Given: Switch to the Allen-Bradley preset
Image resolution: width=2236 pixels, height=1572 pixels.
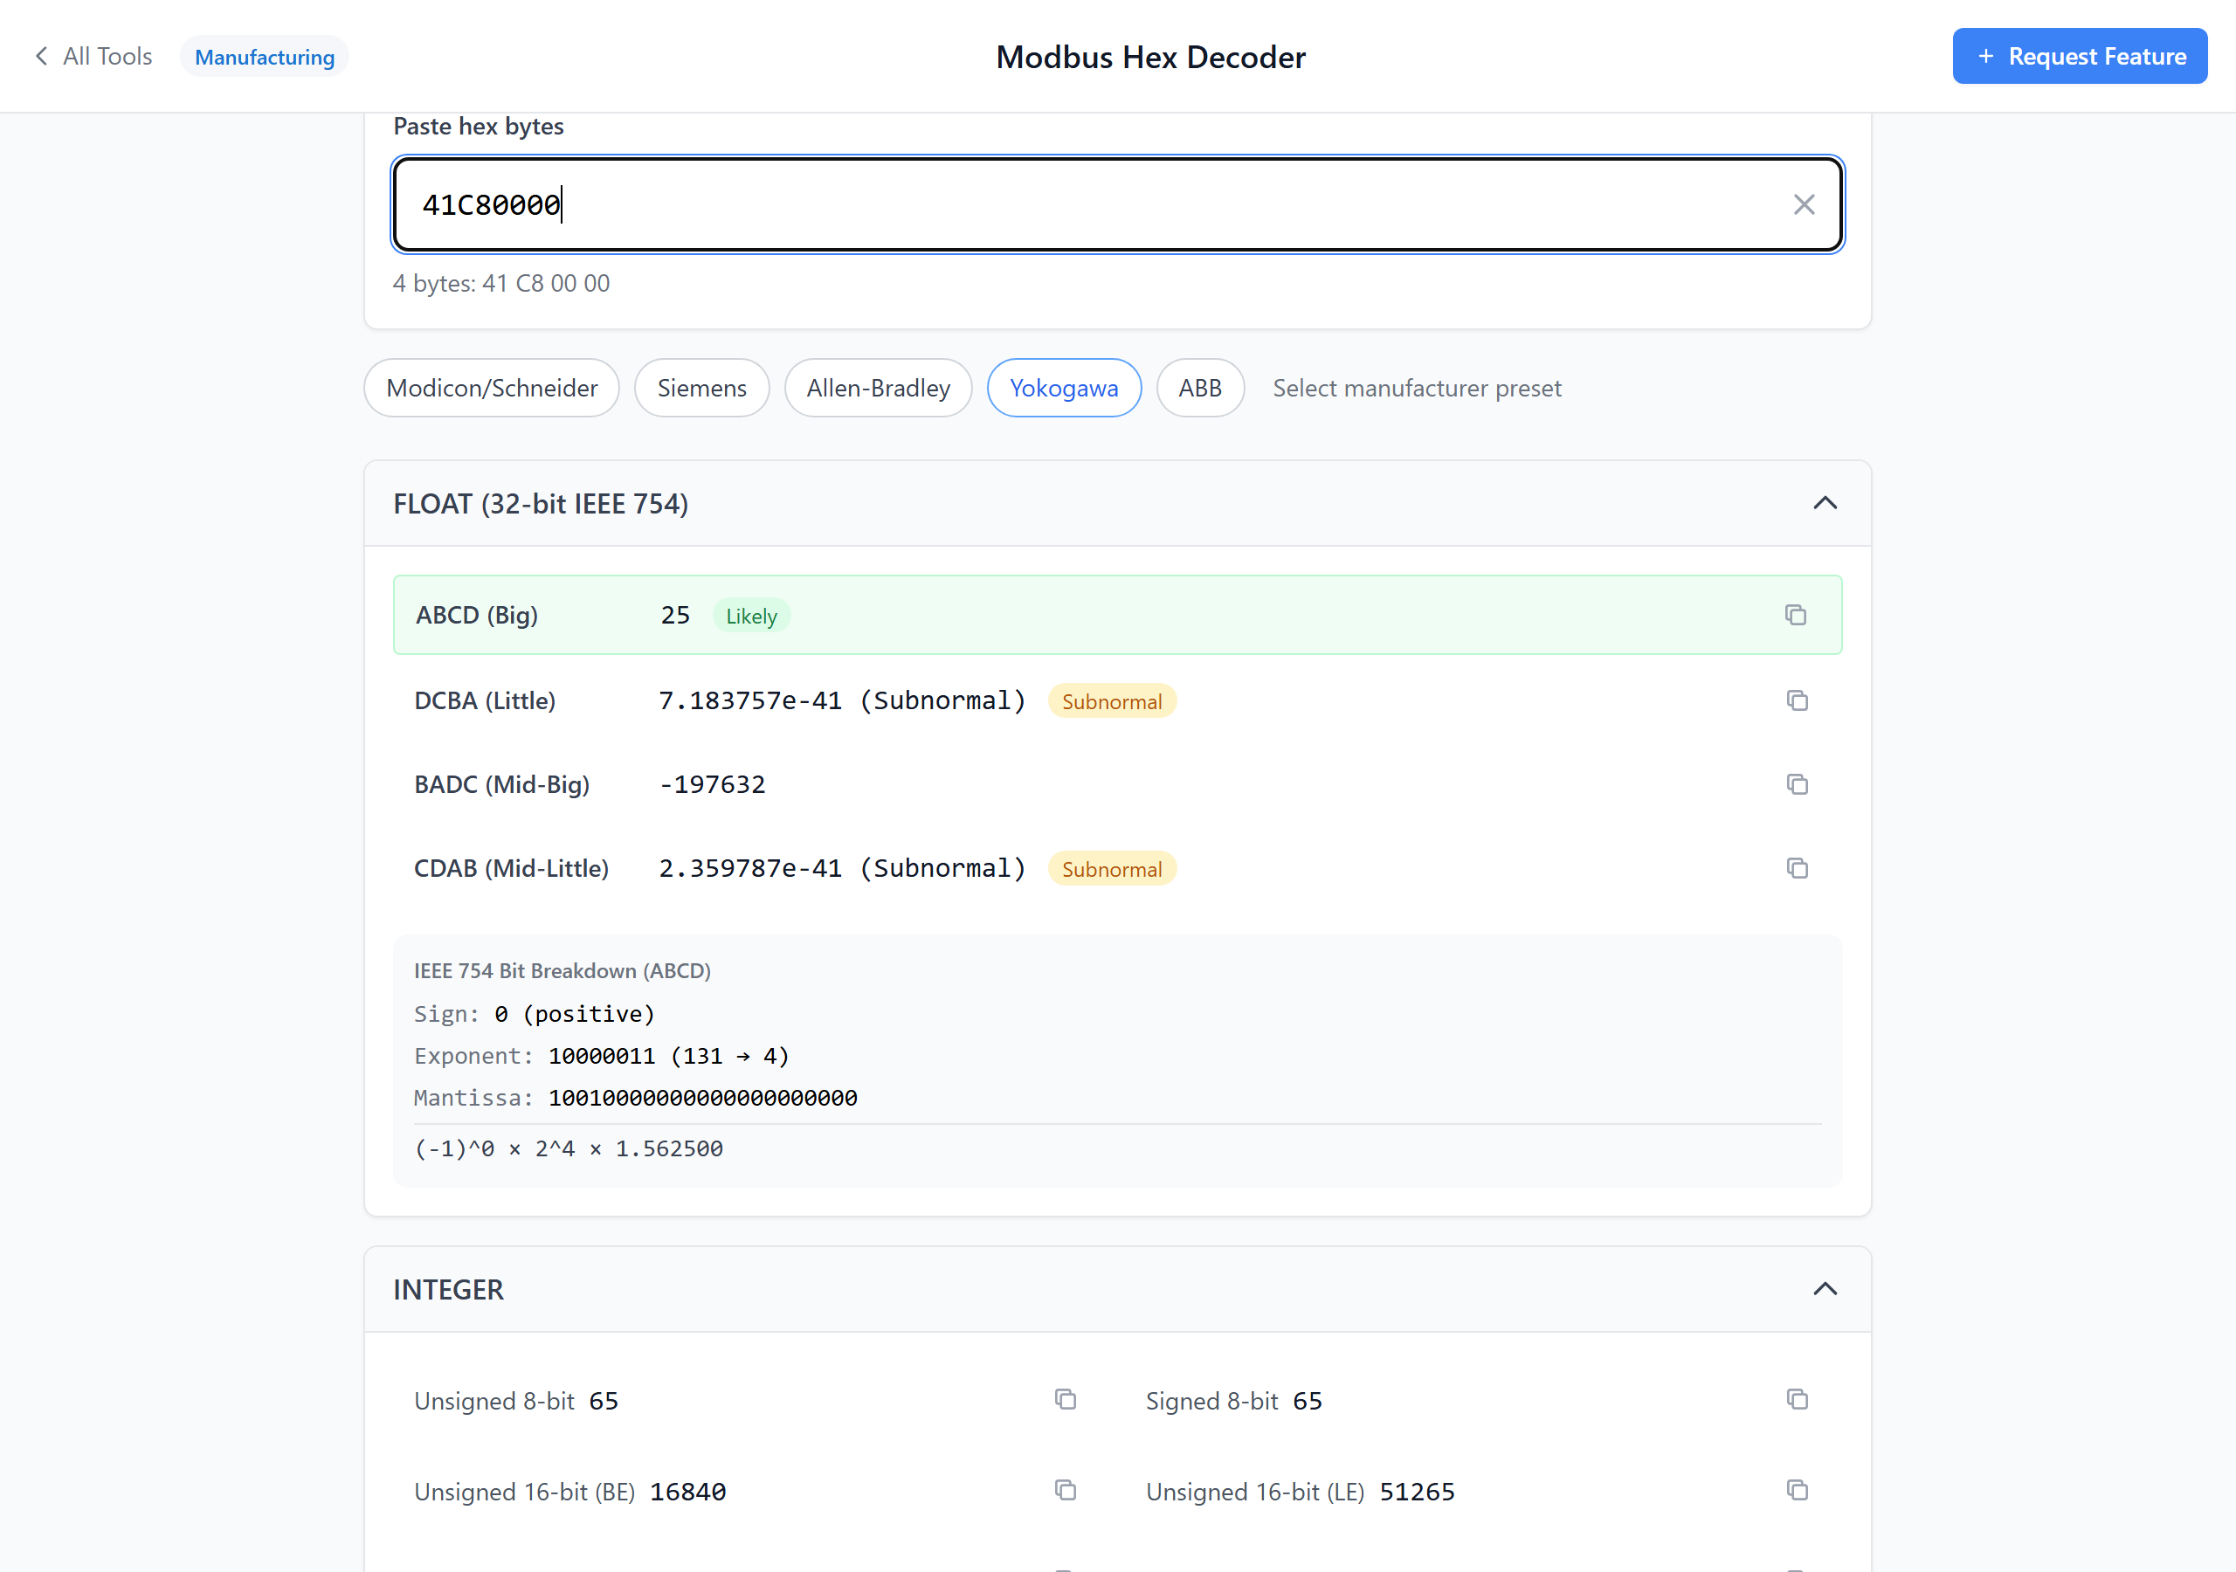Looking at the screenshot, I should (x=878, y=388).
